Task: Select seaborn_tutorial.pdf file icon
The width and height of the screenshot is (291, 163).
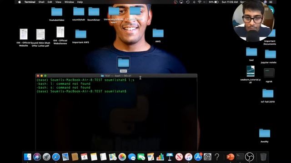Action: [251, 71]
